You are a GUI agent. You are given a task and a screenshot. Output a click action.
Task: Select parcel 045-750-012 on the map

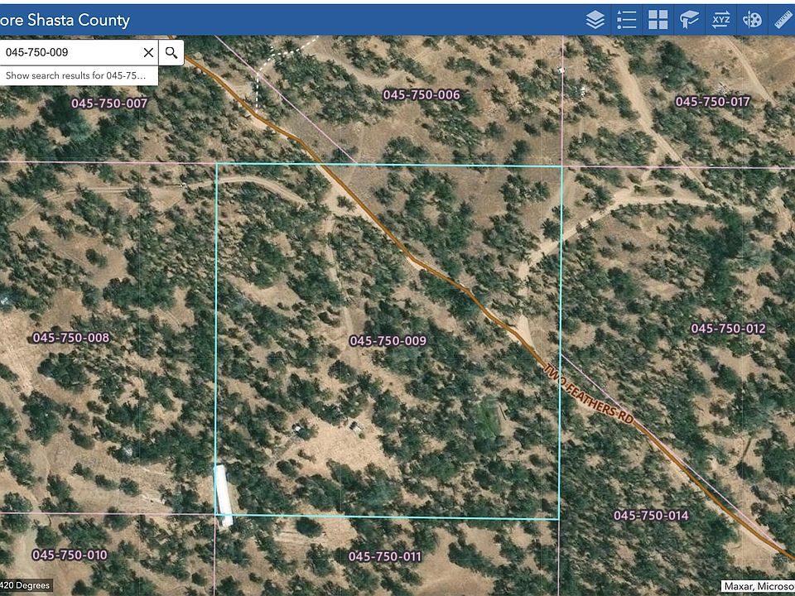tap(728, 329)
